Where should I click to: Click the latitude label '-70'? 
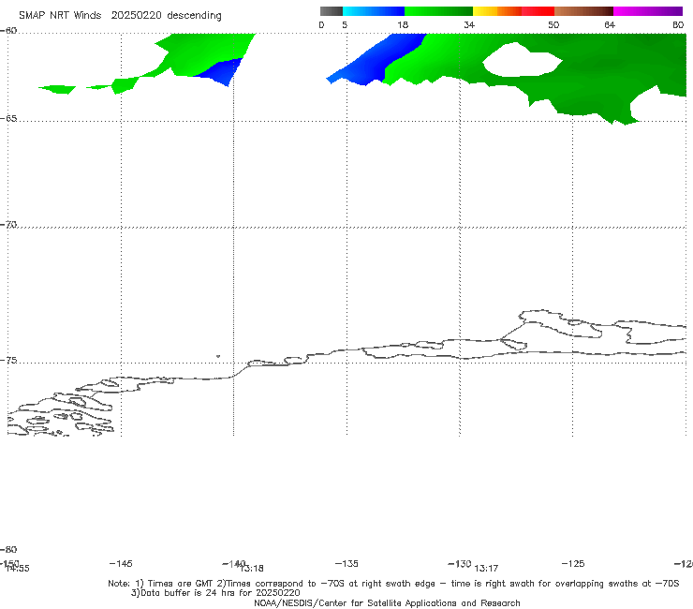[8, 225]
